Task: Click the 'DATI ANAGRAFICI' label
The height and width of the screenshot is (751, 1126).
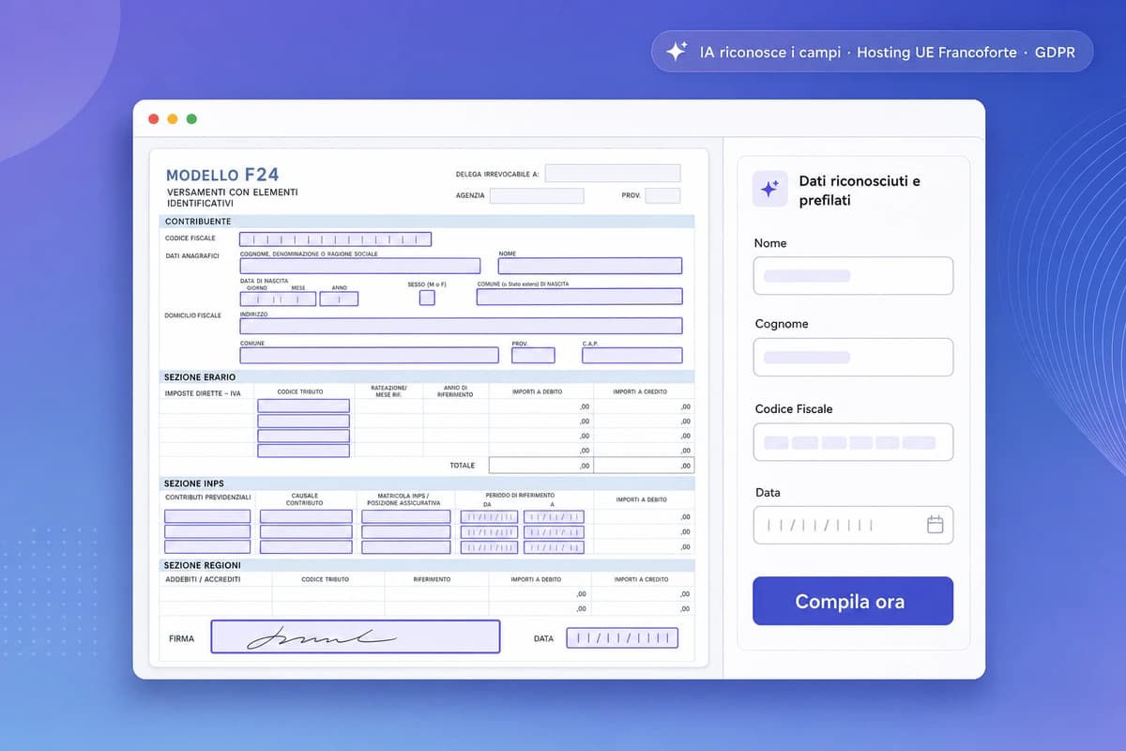Action: [191, 256]
